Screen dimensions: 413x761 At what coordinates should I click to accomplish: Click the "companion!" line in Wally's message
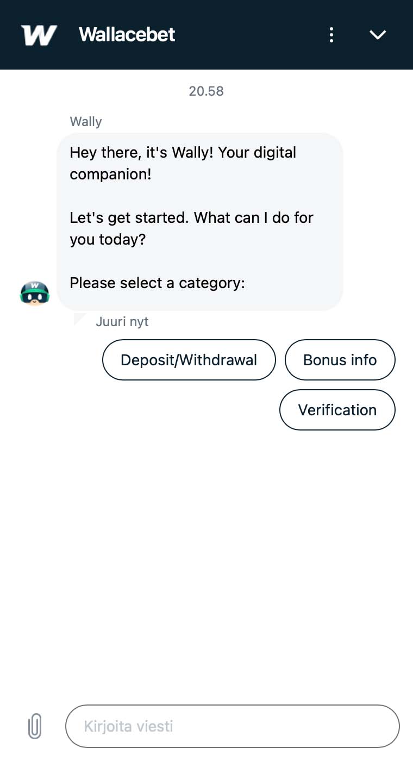pos(110,174)
